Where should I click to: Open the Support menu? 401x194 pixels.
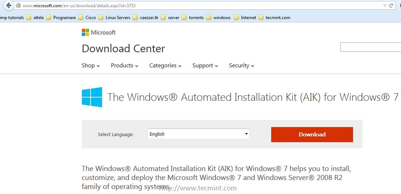tap(205, 66)
